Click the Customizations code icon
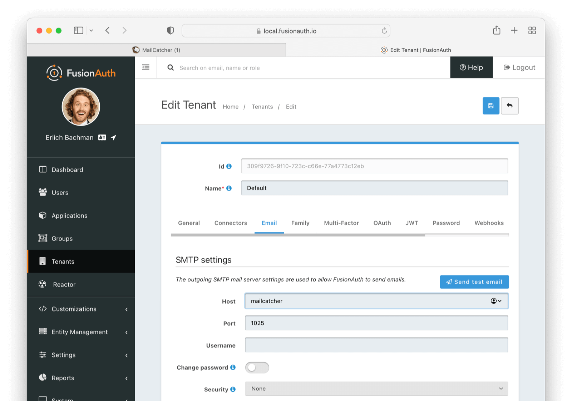The height and width of the screenshot is (401, 572). (43, 309)
